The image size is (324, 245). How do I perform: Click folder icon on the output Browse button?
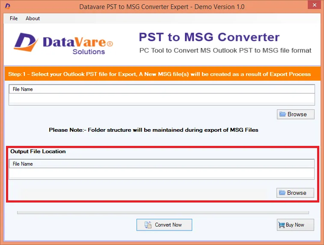tap(282, 193)
